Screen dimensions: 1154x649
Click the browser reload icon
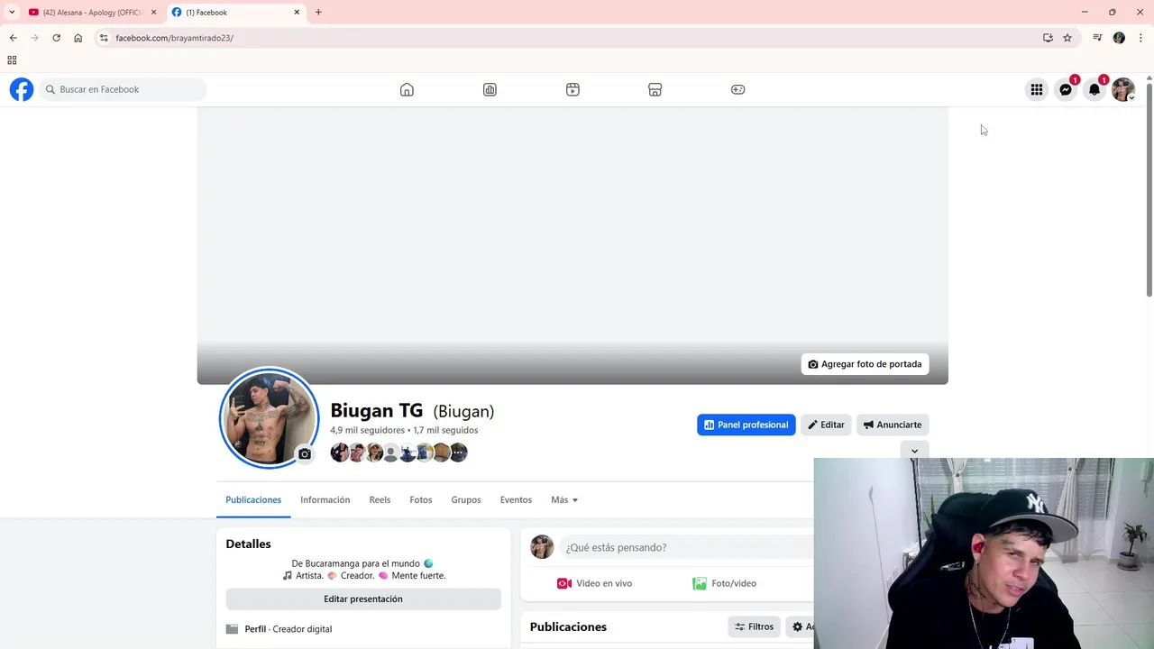(x=56, y=38)
